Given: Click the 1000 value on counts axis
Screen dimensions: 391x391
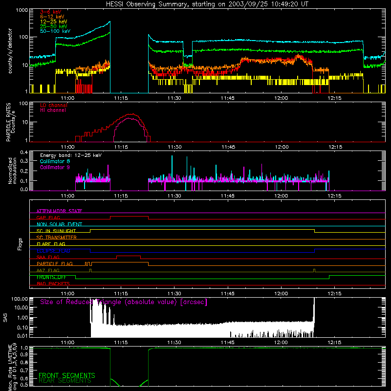Looking at the screenshot, I should pos(22,10).
